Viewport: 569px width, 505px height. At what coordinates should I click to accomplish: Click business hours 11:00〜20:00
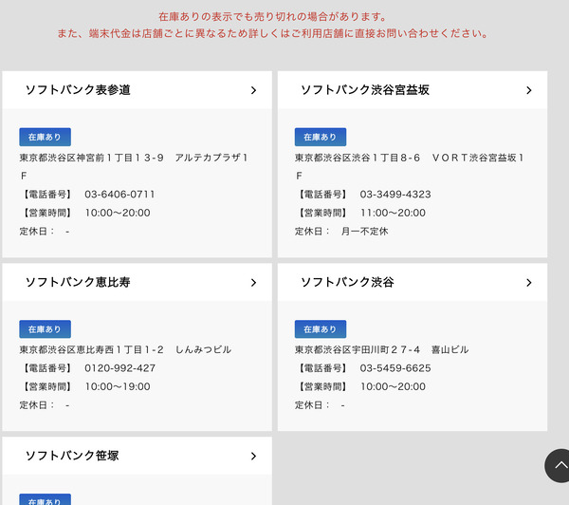pos(393,213)
